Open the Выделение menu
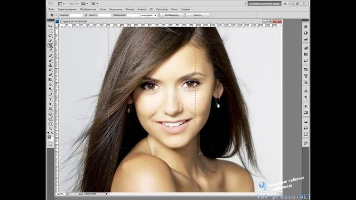 [x=116, y=9]
